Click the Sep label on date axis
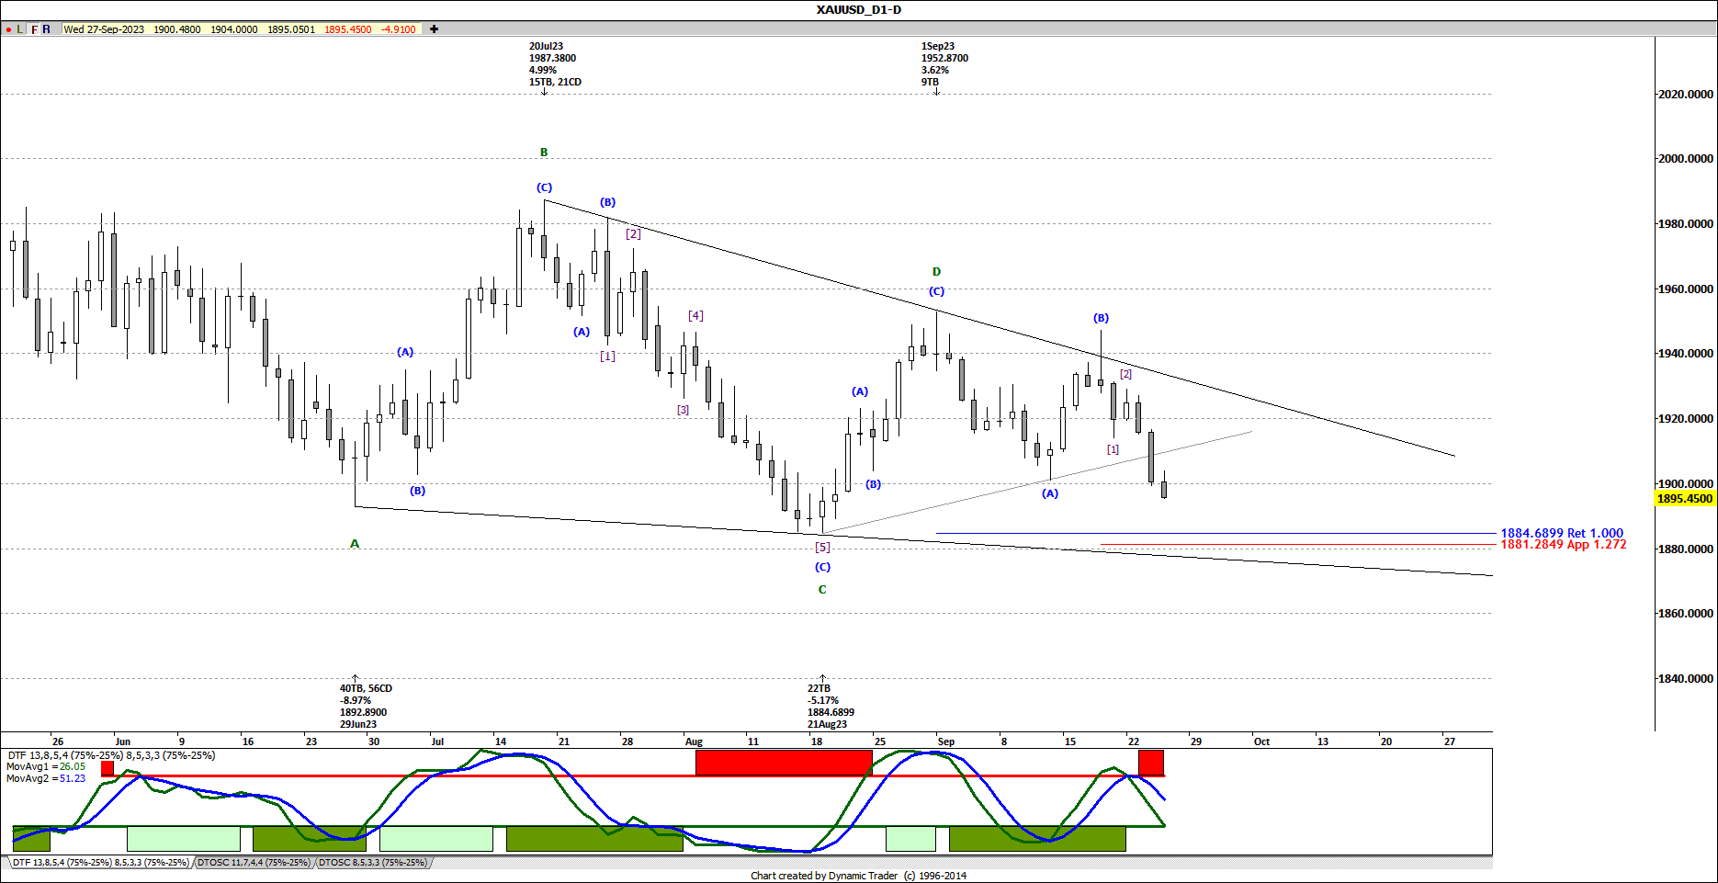Screen dimensions: 1718x883 point(946,741)
